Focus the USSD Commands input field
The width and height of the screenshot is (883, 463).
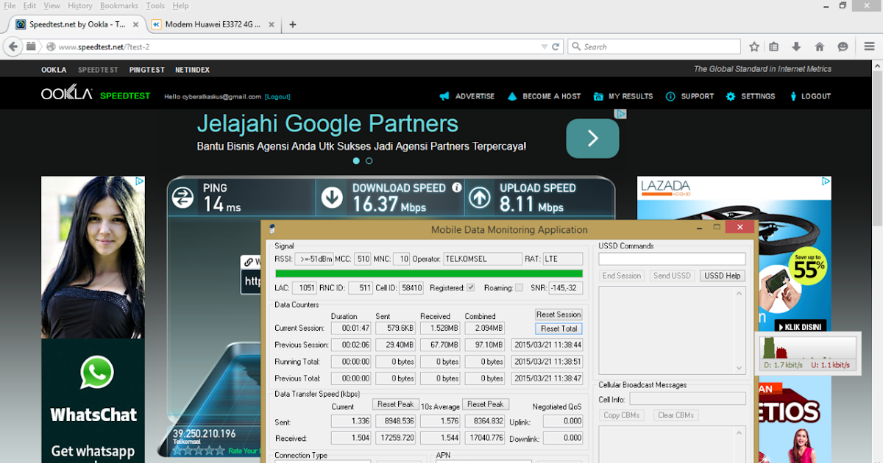[x=672, y=259]
